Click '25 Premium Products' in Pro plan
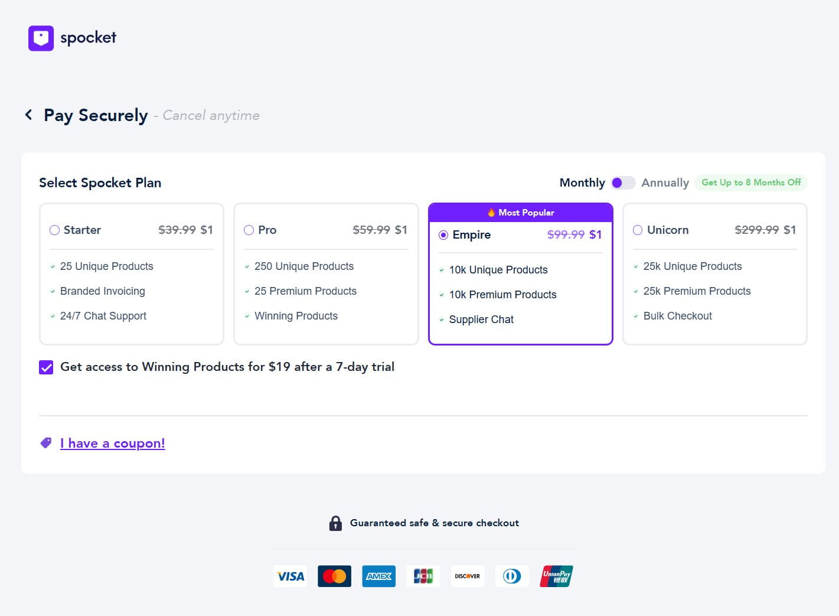Screen dimensions: 839x616 (x=305, y=291)
